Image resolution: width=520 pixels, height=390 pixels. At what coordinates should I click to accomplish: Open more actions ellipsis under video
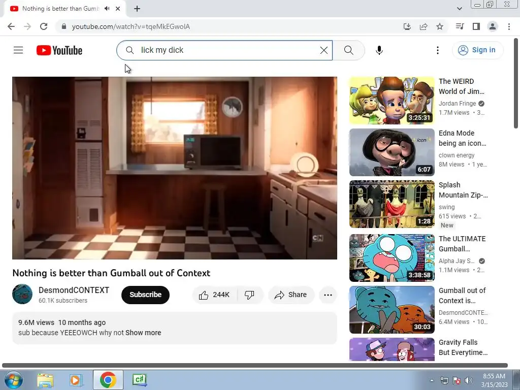click(328, 295)
